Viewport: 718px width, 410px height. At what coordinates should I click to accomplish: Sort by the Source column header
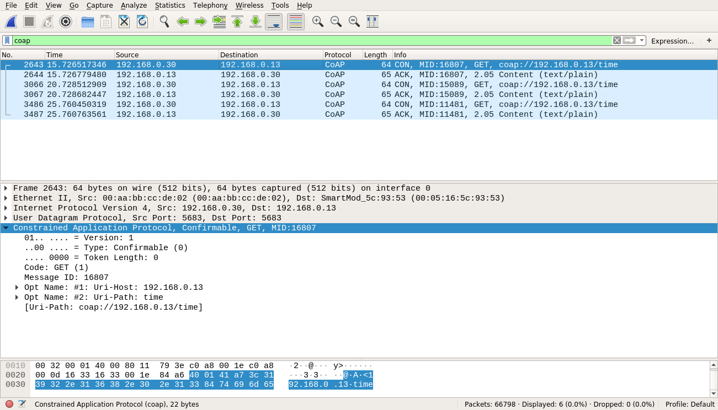click(167, 55)
